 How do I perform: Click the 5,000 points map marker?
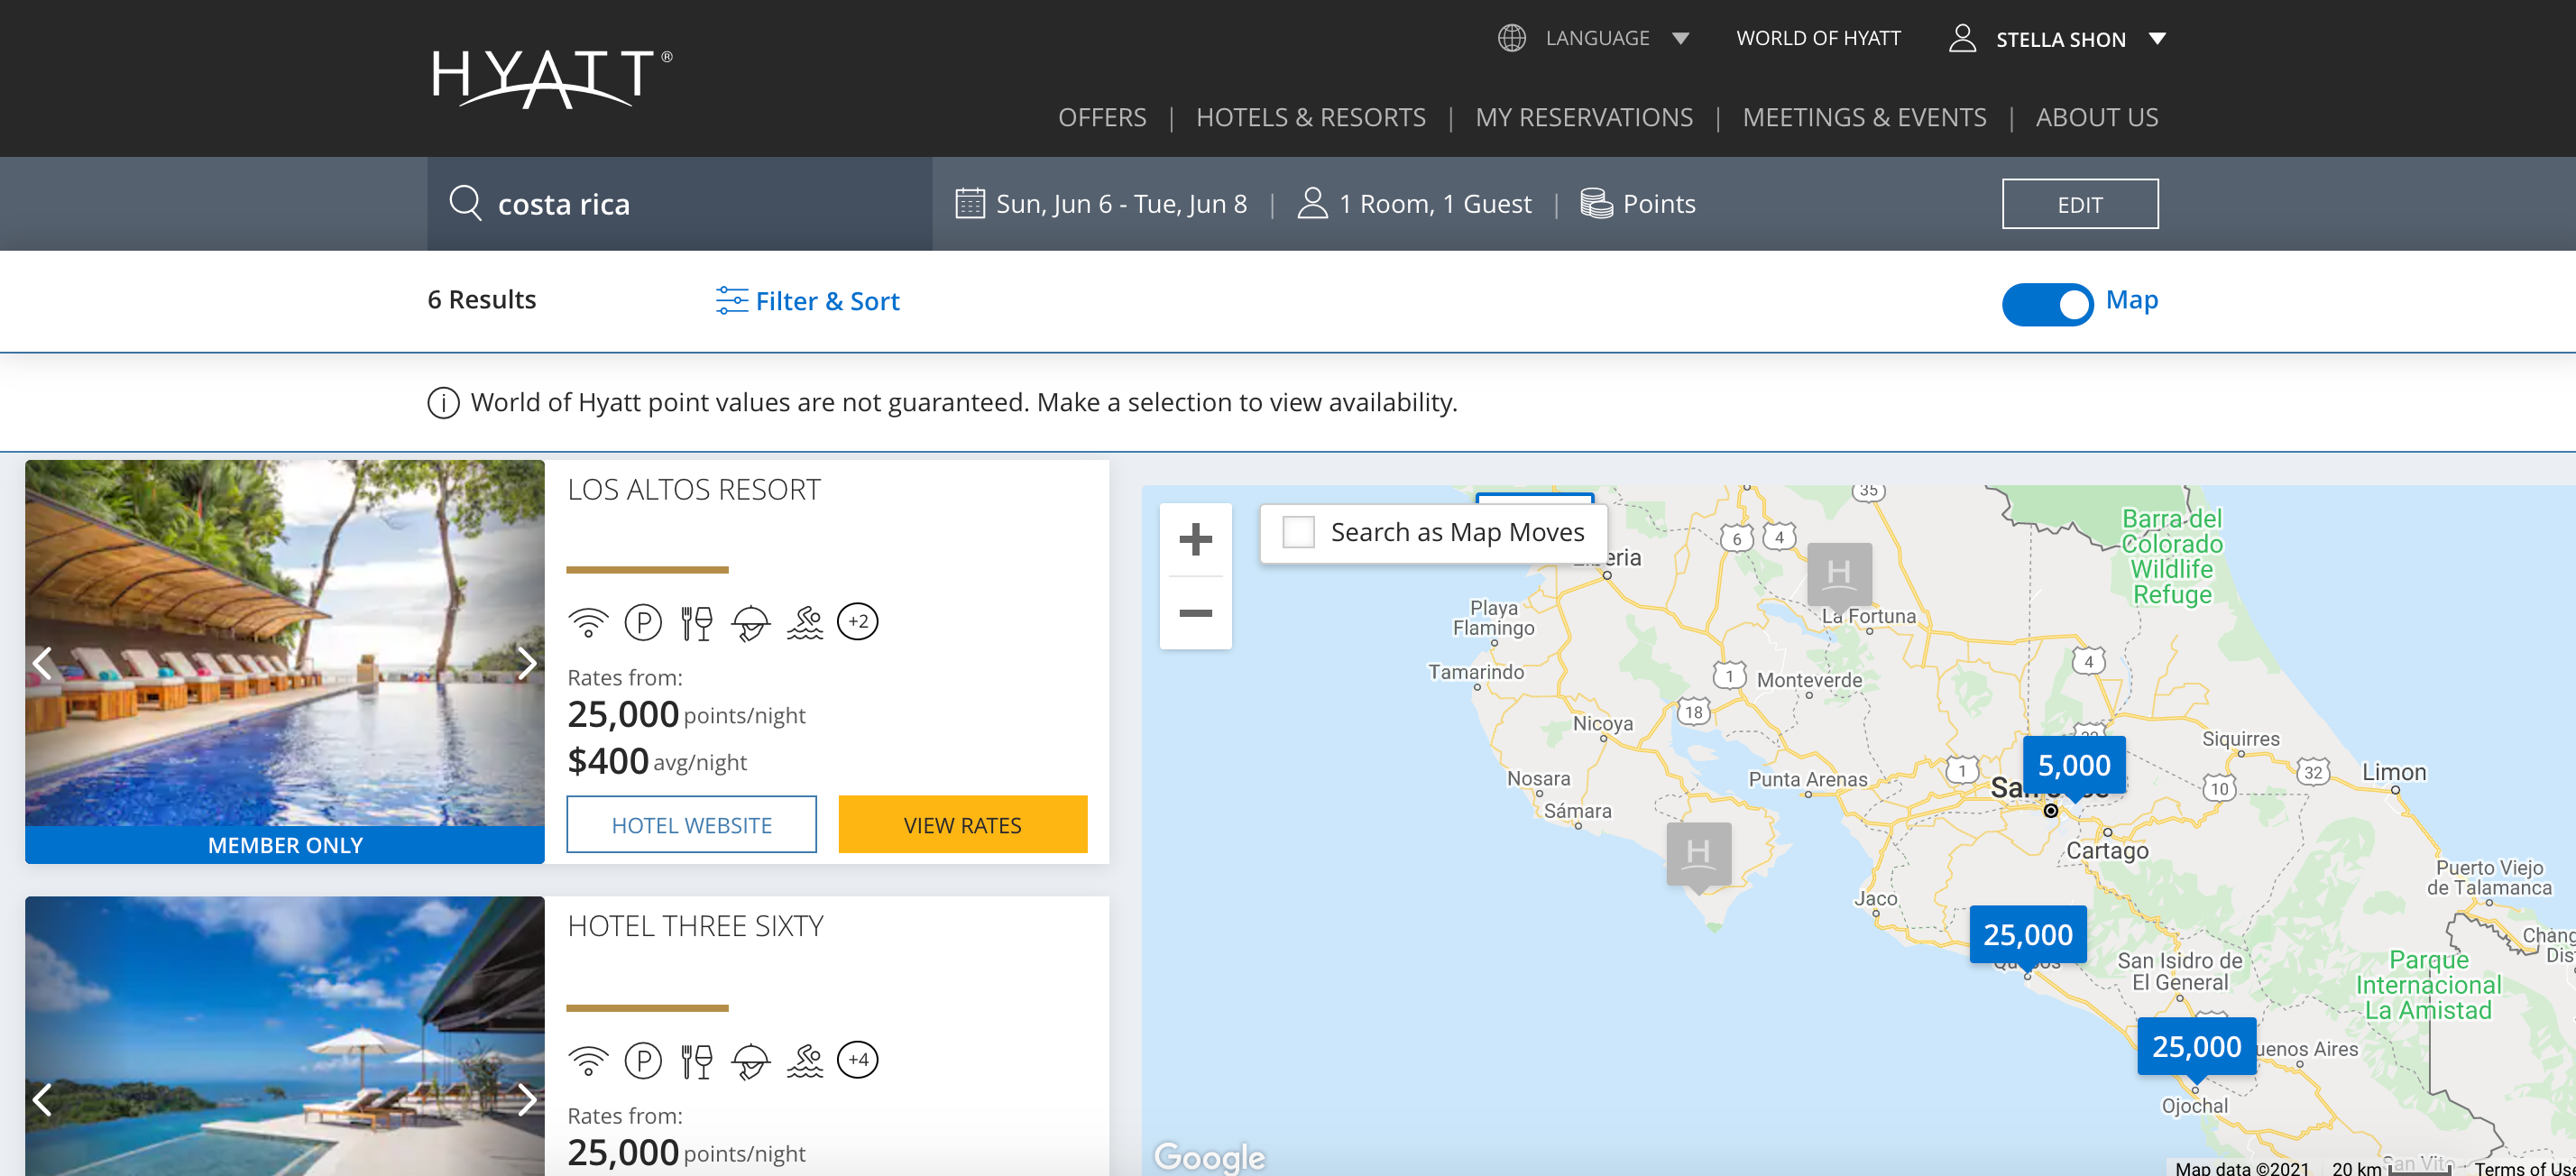click(x=2074, y=766)
